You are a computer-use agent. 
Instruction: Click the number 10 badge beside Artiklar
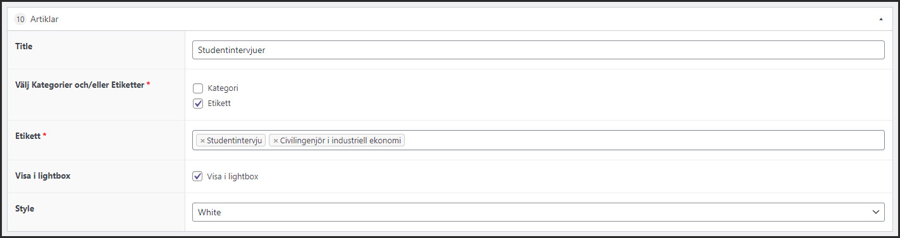pyautogui.click(x=20, y=20)
